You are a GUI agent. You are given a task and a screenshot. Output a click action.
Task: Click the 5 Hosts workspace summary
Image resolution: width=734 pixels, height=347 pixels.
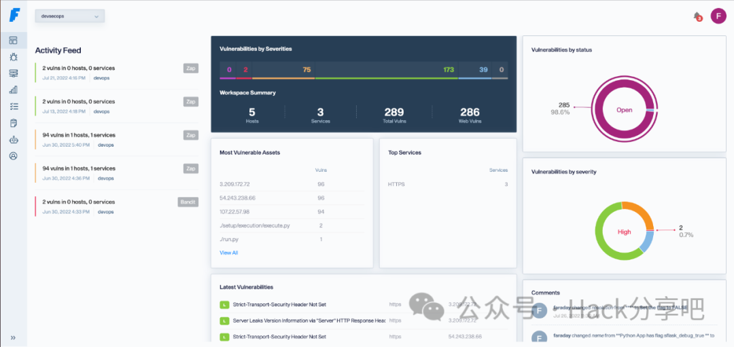(252, 115)
